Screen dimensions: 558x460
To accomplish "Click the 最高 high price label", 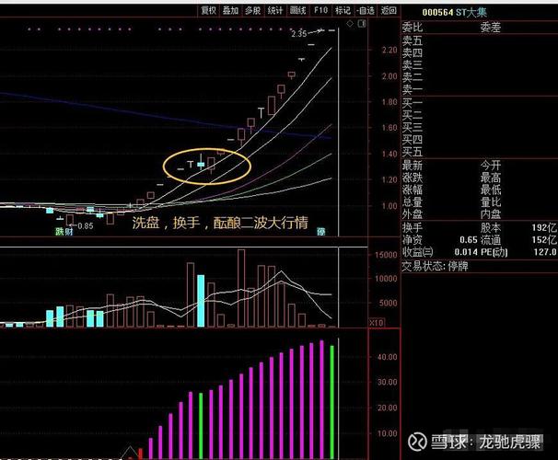I will click(x=491, y=178).
